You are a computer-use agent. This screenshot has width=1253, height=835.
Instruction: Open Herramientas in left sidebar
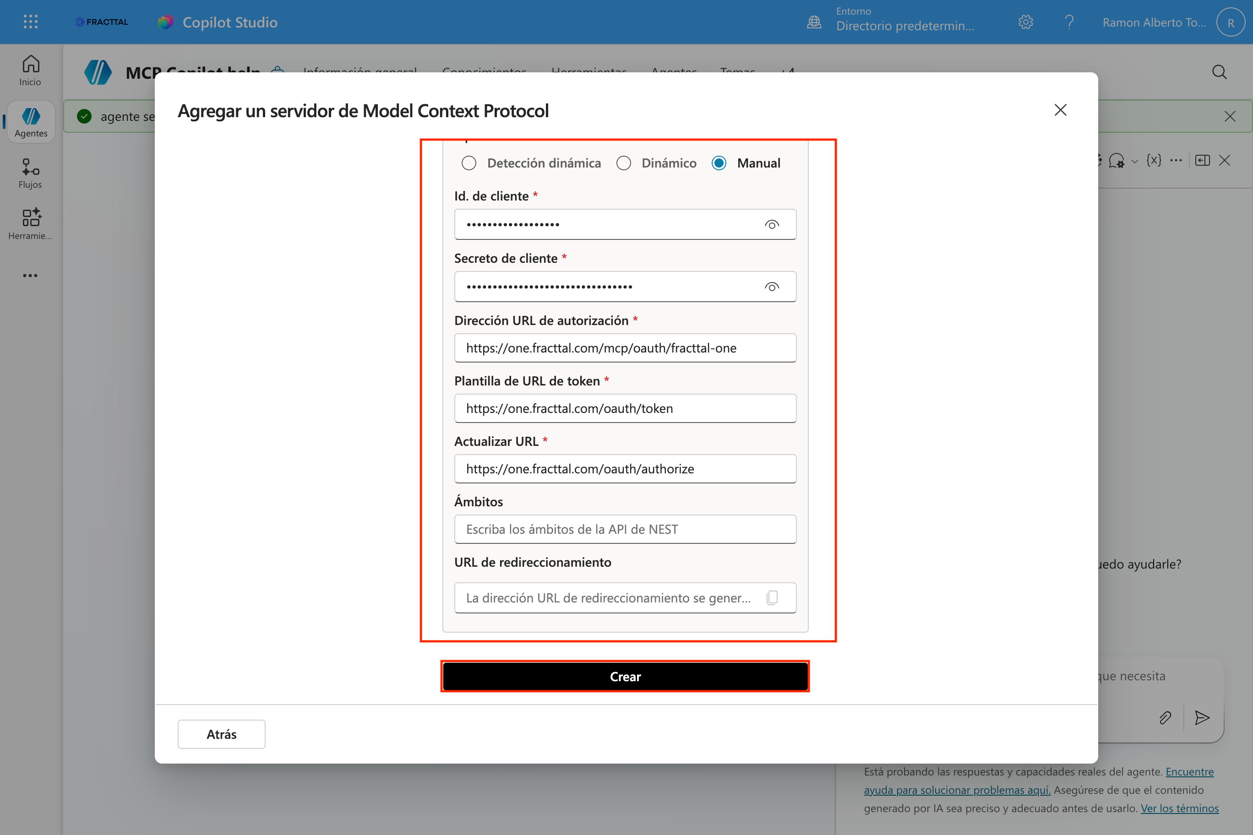(30, 224)
